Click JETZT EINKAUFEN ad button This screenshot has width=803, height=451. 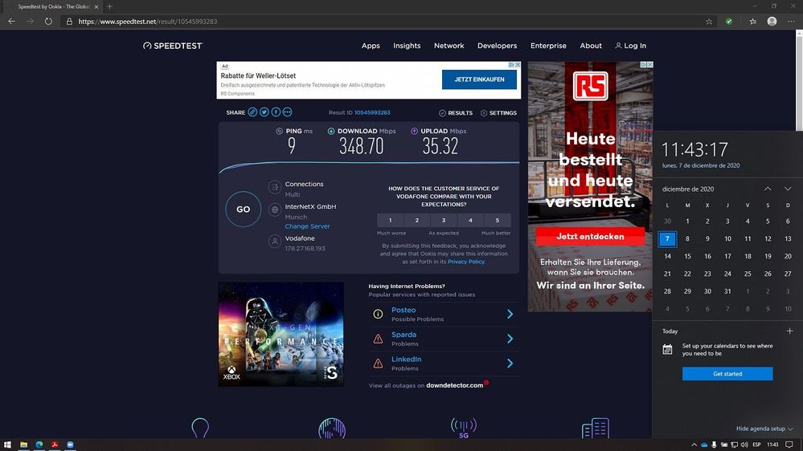click(x=479, y=79)
